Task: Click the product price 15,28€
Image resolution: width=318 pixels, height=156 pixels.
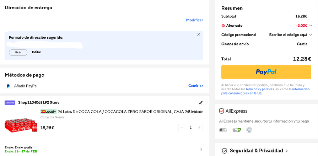Action: coord(47,128)
